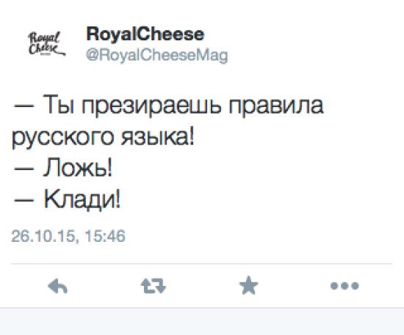Visit the @RoyalCheeseMag handle link

click(x=157, y=55)
